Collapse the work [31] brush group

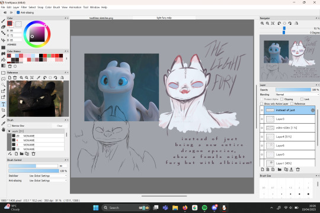[x=9, y=131]
